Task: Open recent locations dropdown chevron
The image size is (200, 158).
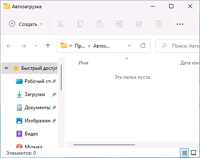Action: click(x=36, y=46)
